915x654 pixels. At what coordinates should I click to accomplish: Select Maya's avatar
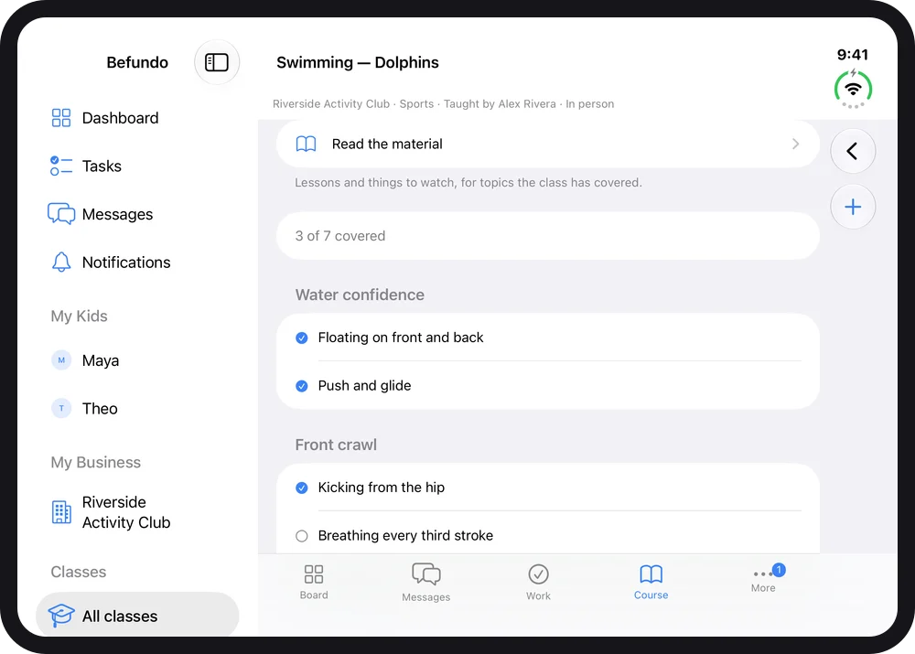point(61,360)
